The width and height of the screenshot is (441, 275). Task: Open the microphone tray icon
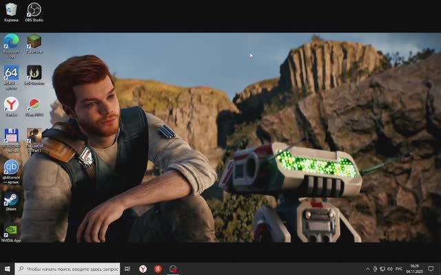(x=375, y=269)
